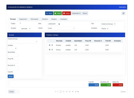Switch to the Pagamentos tab
The width and height of the screenshot is (134, 98).
[23, 19]
